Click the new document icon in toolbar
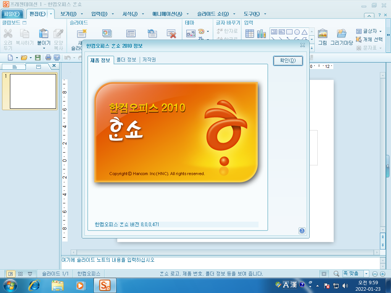Image resolution: width=391 pixels, height=293 pixels. click(10, 58)
